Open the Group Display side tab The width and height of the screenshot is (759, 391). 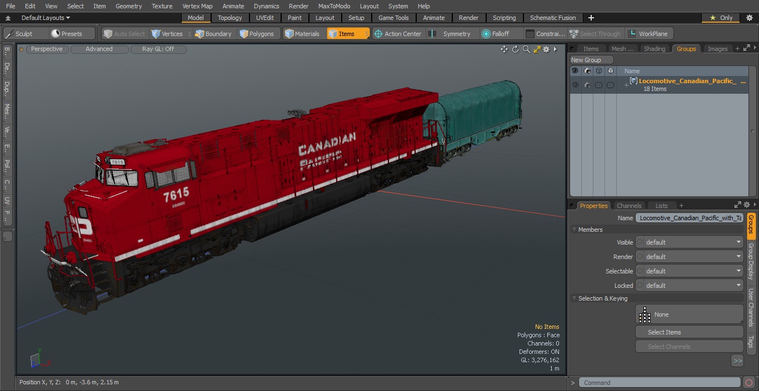click(x=751, y=262)
